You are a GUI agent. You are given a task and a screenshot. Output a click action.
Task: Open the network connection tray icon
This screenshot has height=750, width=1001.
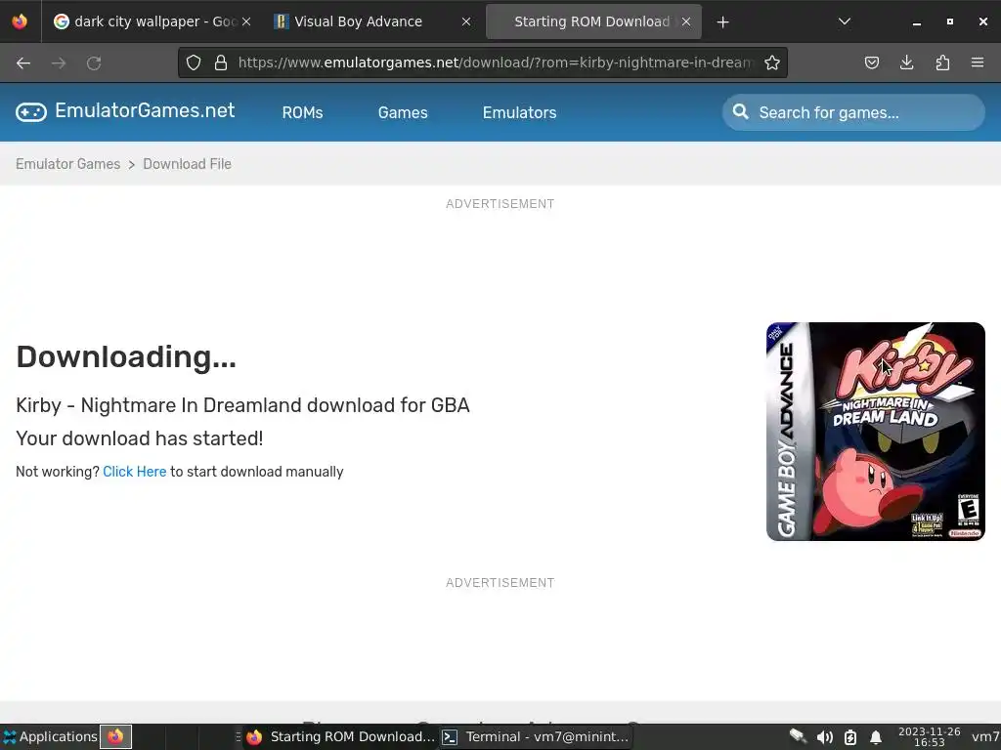pyautogui.click(x=798, y=736)
